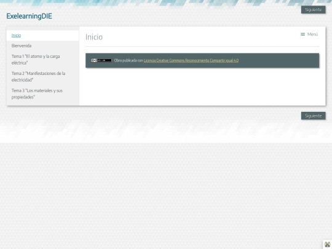The height and width of the screenshot is (249, 332).
Task: Click the bottom Siguiente button
Action: (313, 116)
